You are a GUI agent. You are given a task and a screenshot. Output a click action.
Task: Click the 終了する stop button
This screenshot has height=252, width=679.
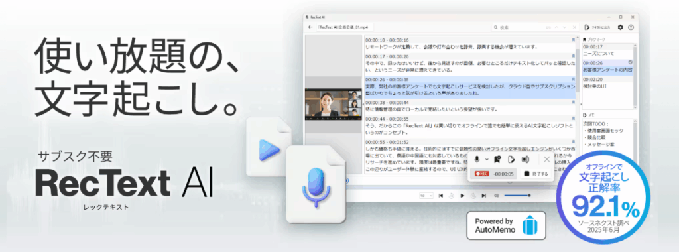[536, 174]
